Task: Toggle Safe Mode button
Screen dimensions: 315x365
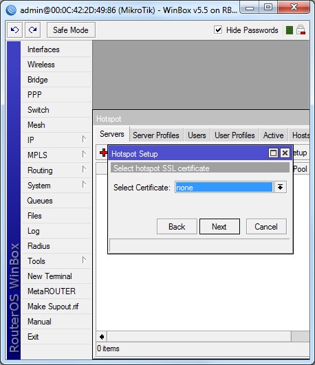Action: click(x=71, y=30)
